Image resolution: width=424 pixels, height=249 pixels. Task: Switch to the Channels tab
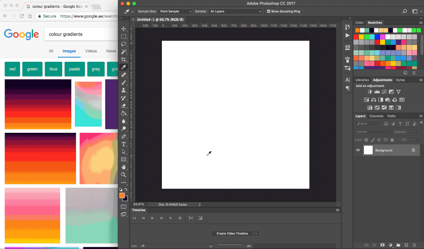(376, 116)
